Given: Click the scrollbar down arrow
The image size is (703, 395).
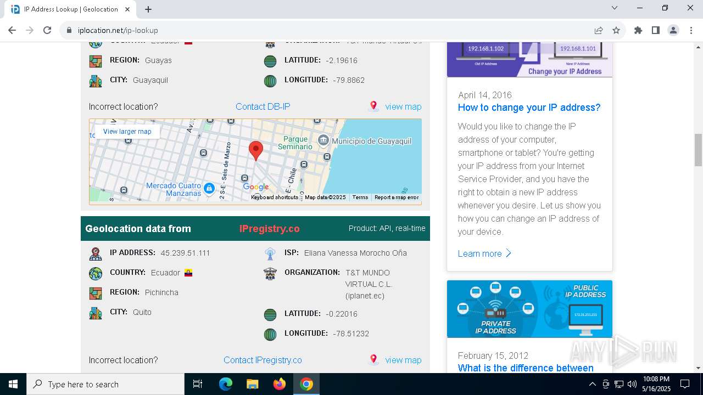Looking at the screenshot, I should point(698,368).
